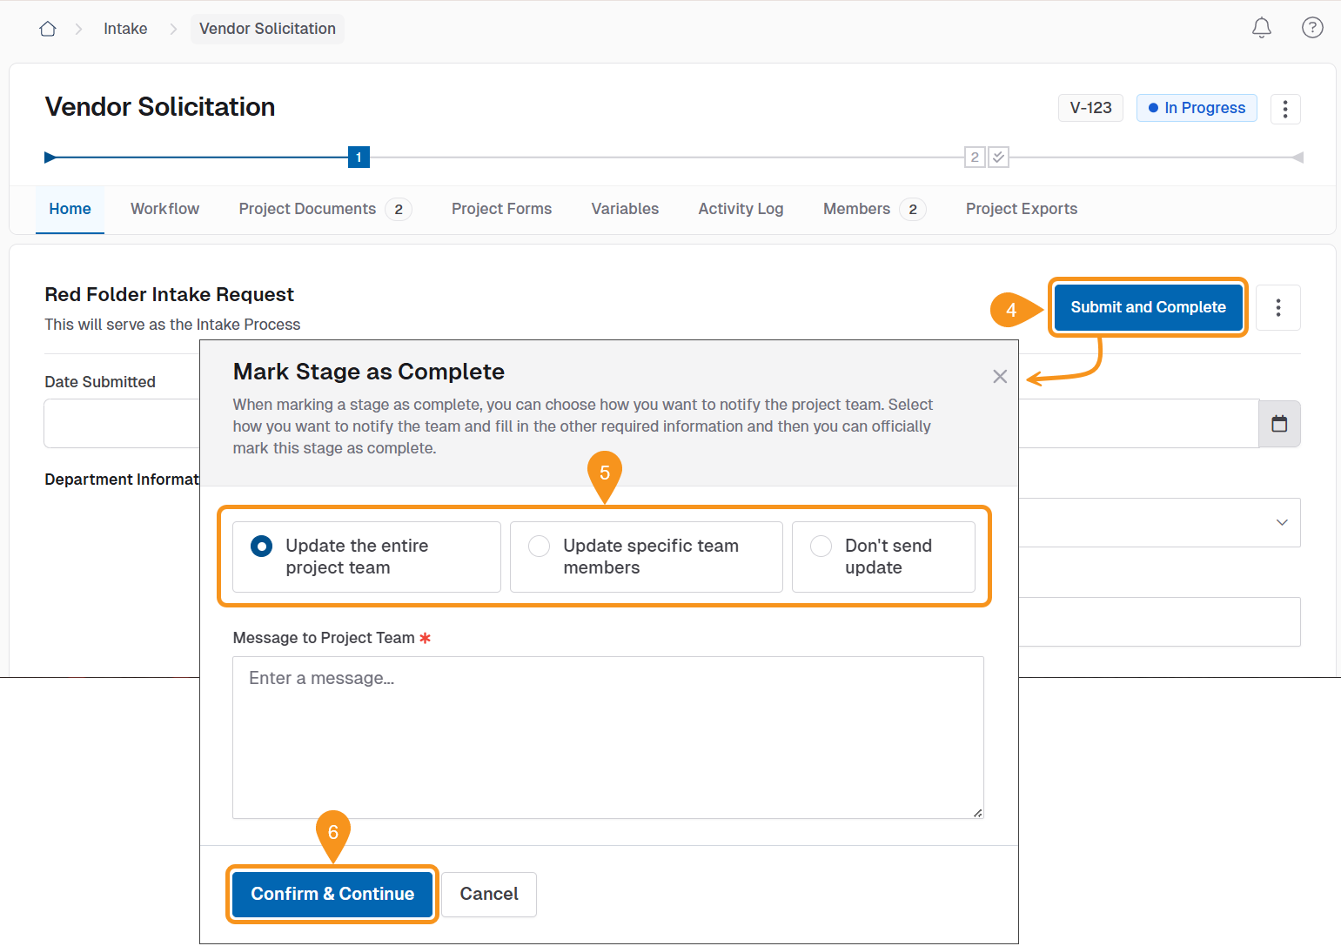The image size is (1341, 946).
Task: Open the Intake breadcrumb
Action: pos(124,28)
